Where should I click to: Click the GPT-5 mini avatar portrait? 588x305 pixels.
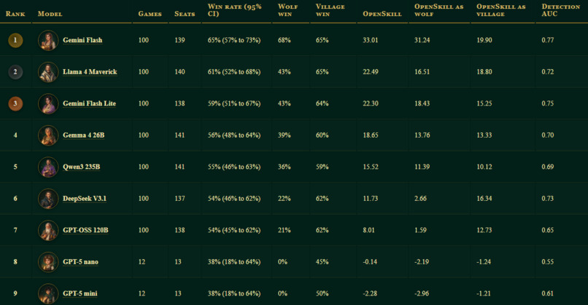click(x=48, y=293)
